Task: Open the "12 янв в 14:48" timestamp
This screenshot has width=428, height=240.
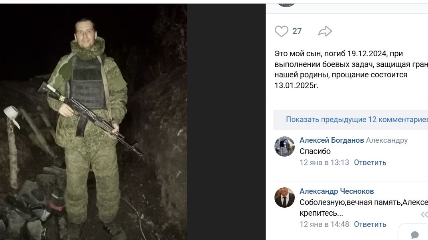Action: click(324, 224)
